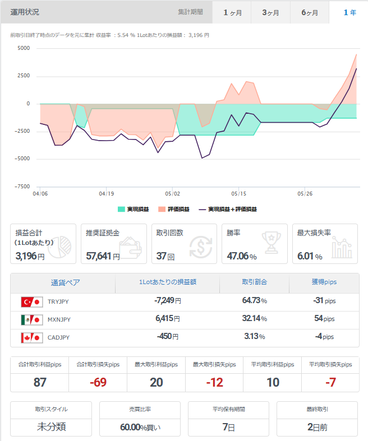Click the 05/15 date on chart axis
368x441 pixels.
coord(238,194)
